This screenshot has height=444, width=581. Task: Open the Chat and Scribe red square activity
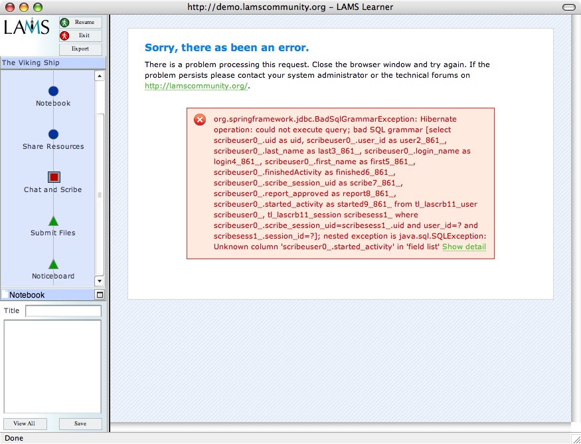tap(54, 177)
